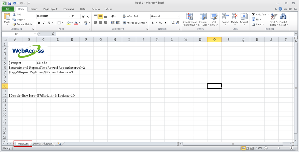Increase Decimal places

click(173, 23)
